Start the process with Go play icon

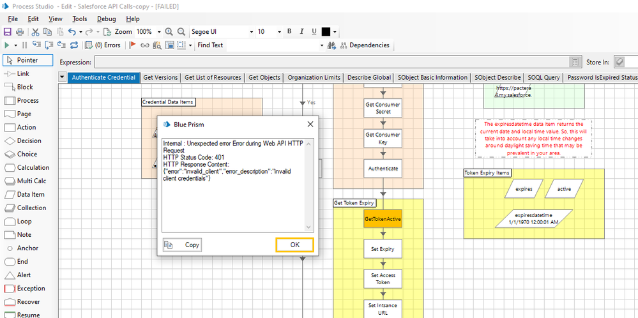pyautogui.click(x=7, y=45)
